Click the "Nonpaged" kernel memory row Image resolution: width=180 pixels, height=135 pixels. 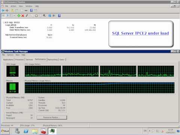(x=19, y=118)
